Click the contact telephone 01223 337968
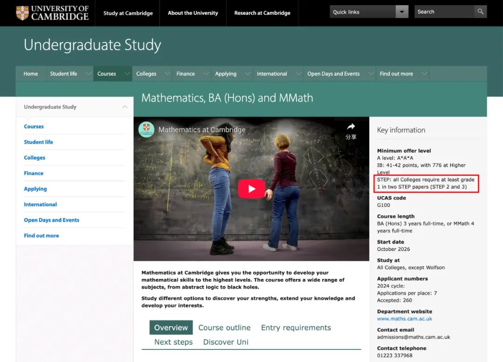503x362 pixels. click(x=394, y=355)
